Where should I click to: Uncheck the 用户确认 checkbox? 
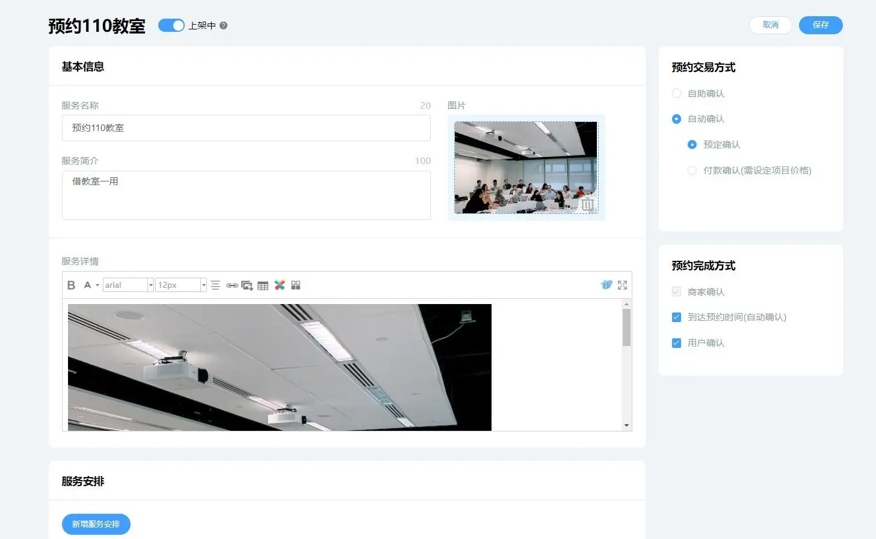676,343
